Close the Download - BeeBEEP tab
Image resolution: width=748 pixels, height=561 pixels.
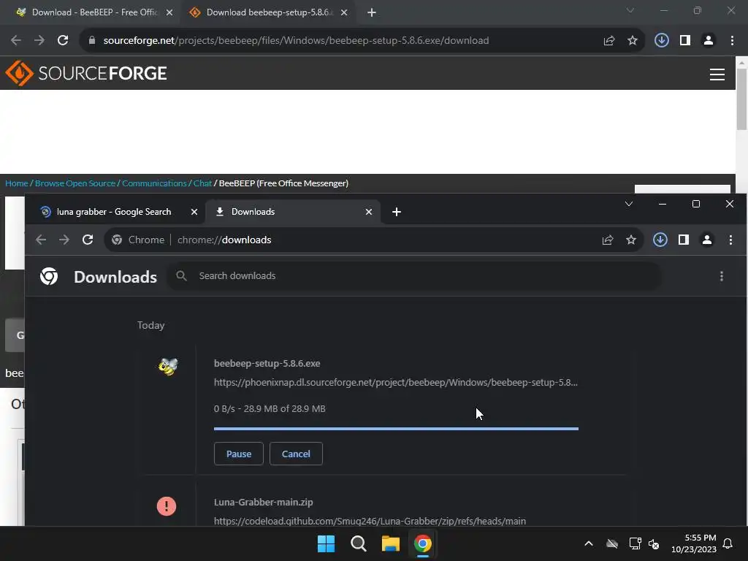[169, 13]
